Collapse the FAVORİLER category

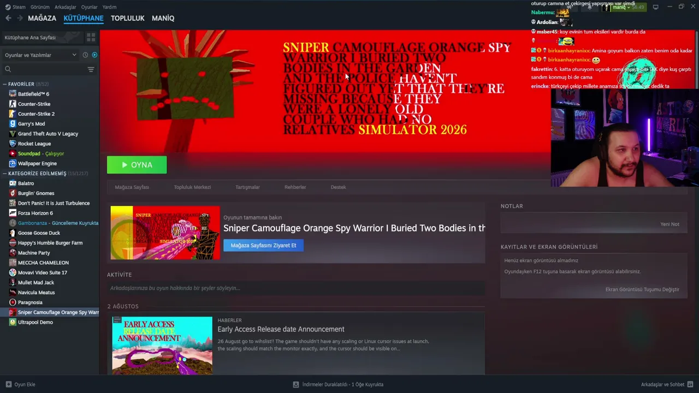point(4,84)
